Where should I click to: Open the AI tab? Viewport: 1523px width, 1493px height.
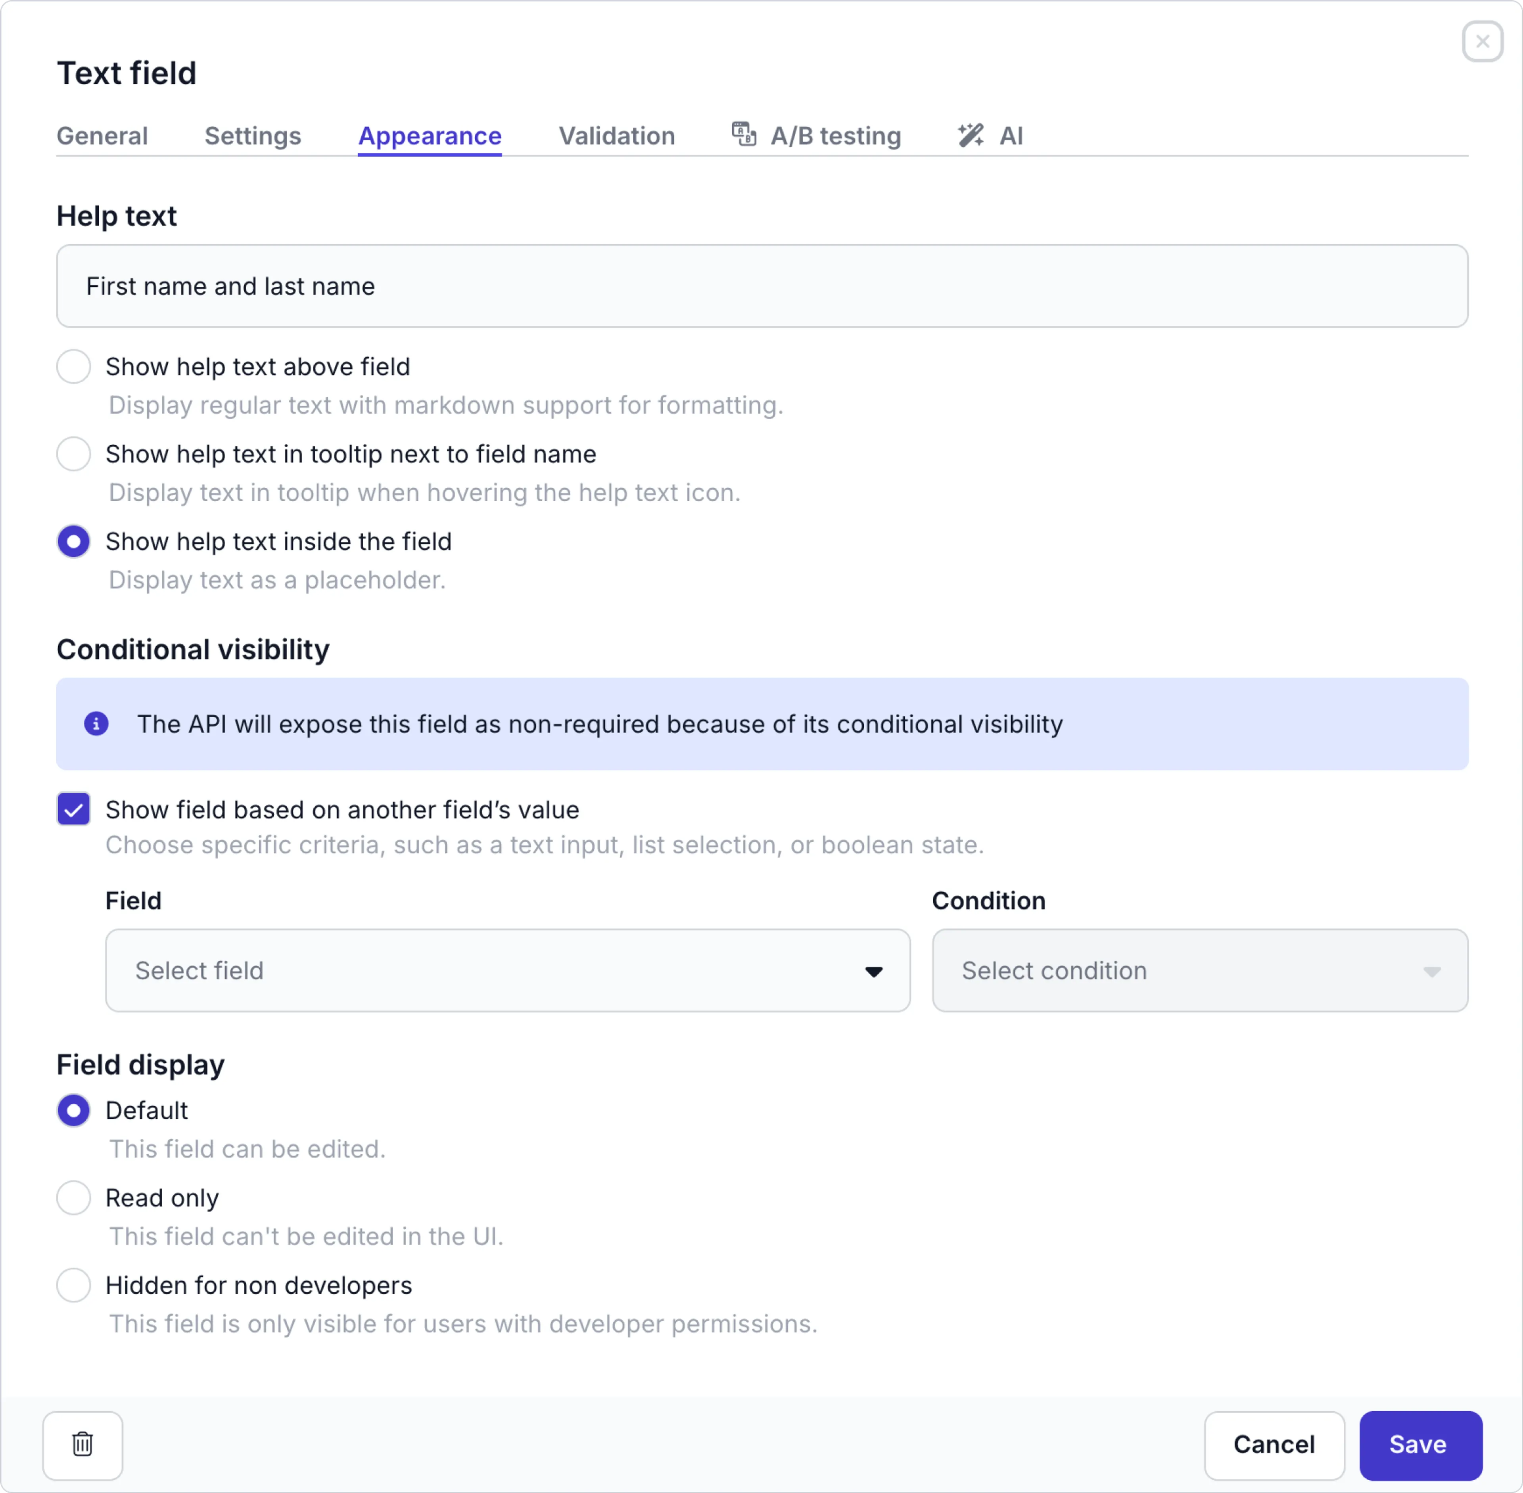pos(1011,136)
